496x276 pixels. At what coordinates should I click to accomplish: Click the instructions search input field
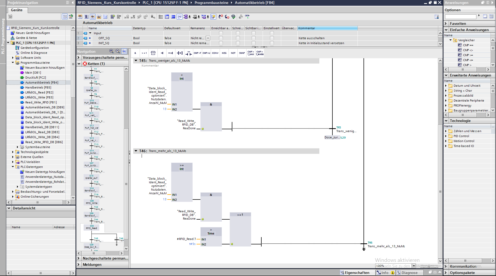[x=460, y=17]
